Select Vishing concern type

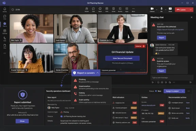click(92, 94)
